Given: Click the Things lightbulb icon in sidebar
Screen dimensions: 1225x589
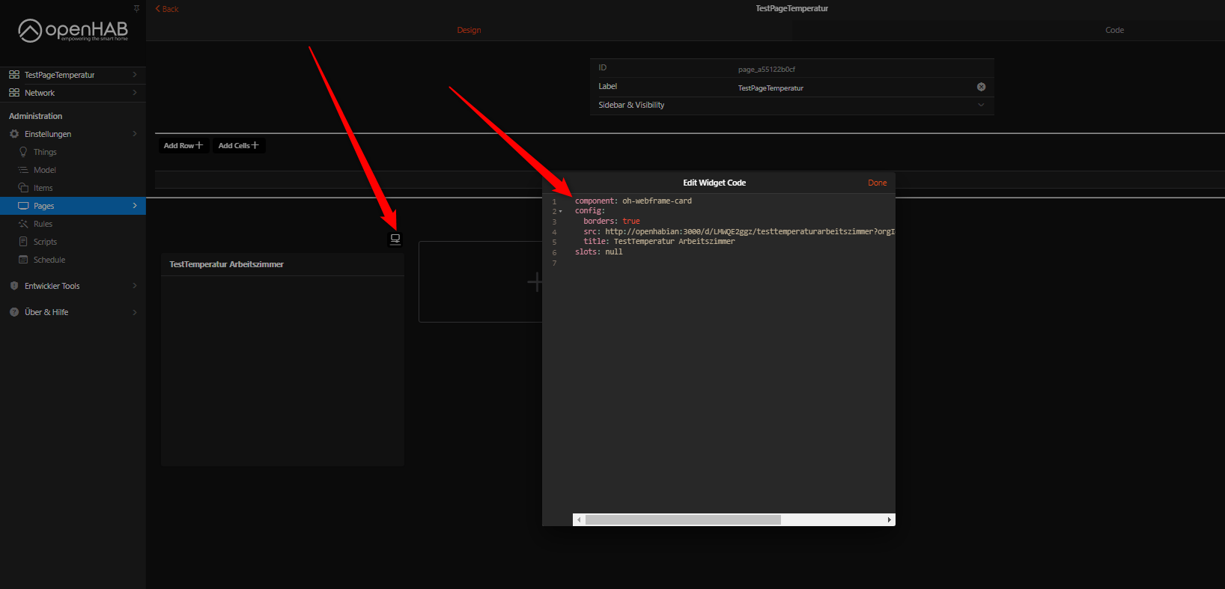Looking at the screenshot, I should (x=23, y=152).
